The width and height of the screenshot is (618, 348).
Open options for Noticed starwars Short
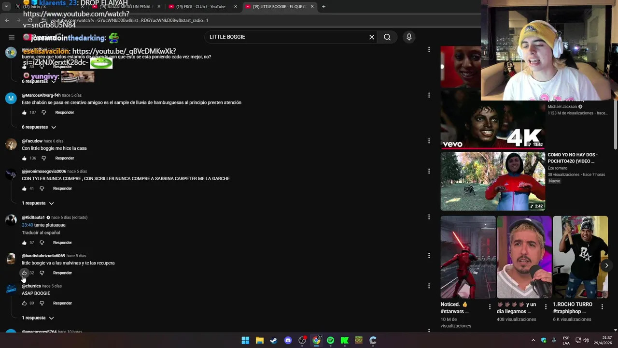pyautogui.click(x=490, y=307)
